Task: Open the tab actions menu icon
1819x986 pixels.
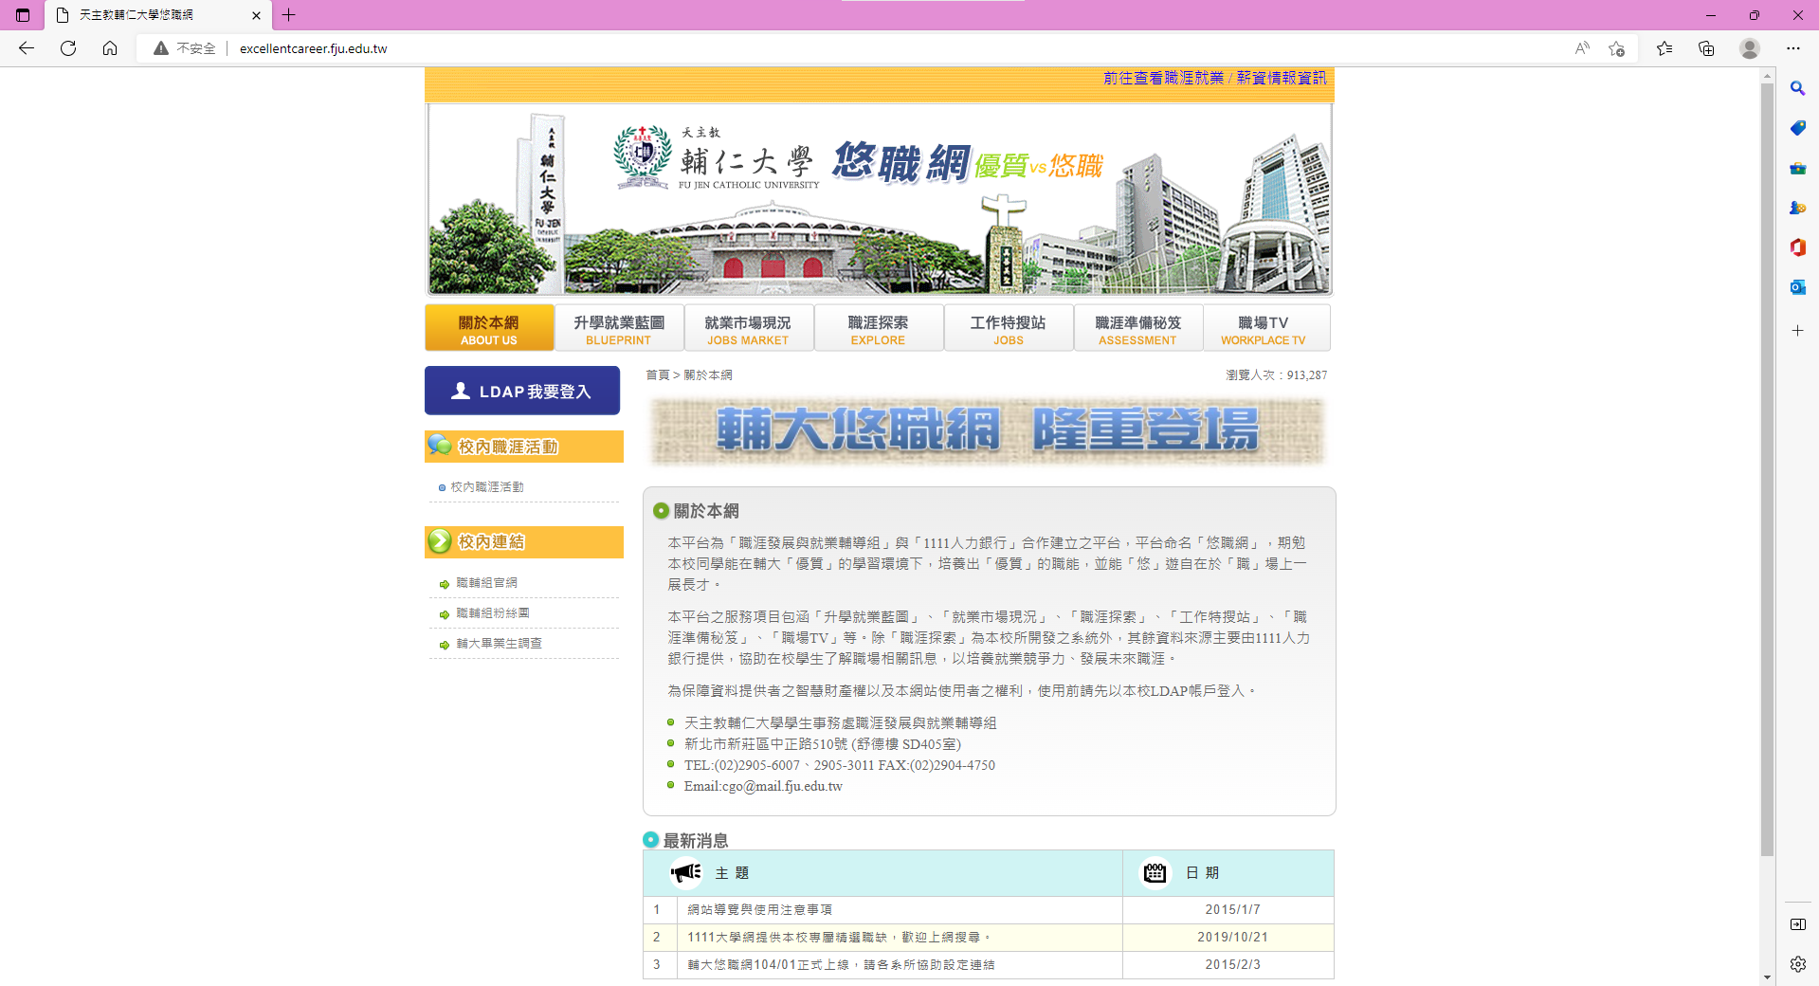Action: tap(23, 15)
